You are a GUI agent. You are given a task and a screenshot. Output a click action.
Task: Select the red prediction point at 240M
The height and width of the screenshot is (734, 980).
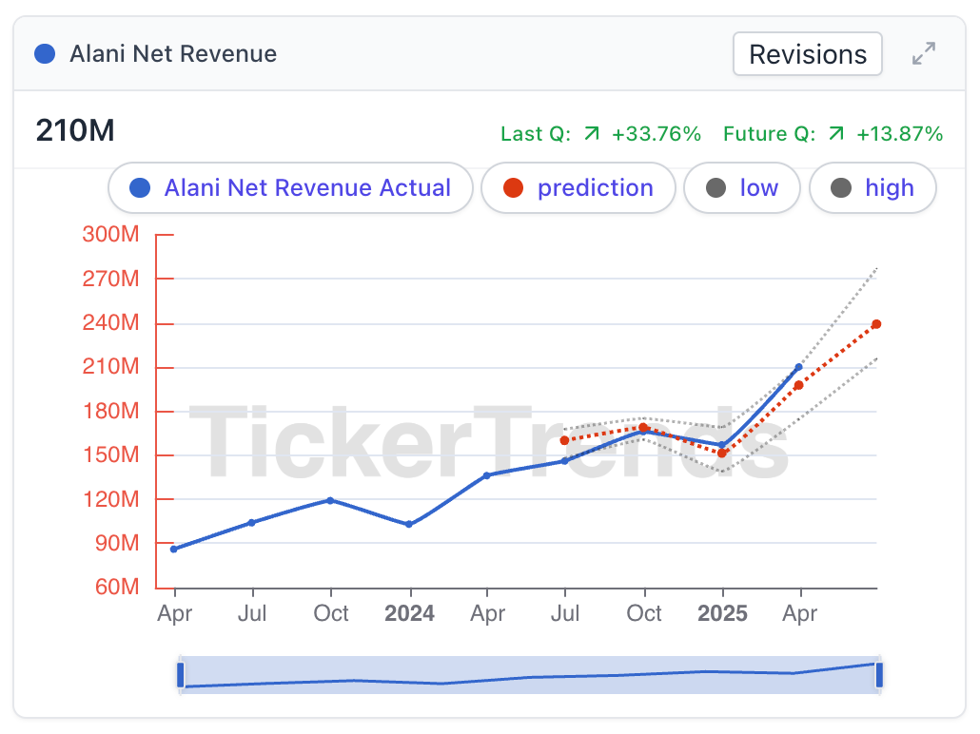[876, 324]
